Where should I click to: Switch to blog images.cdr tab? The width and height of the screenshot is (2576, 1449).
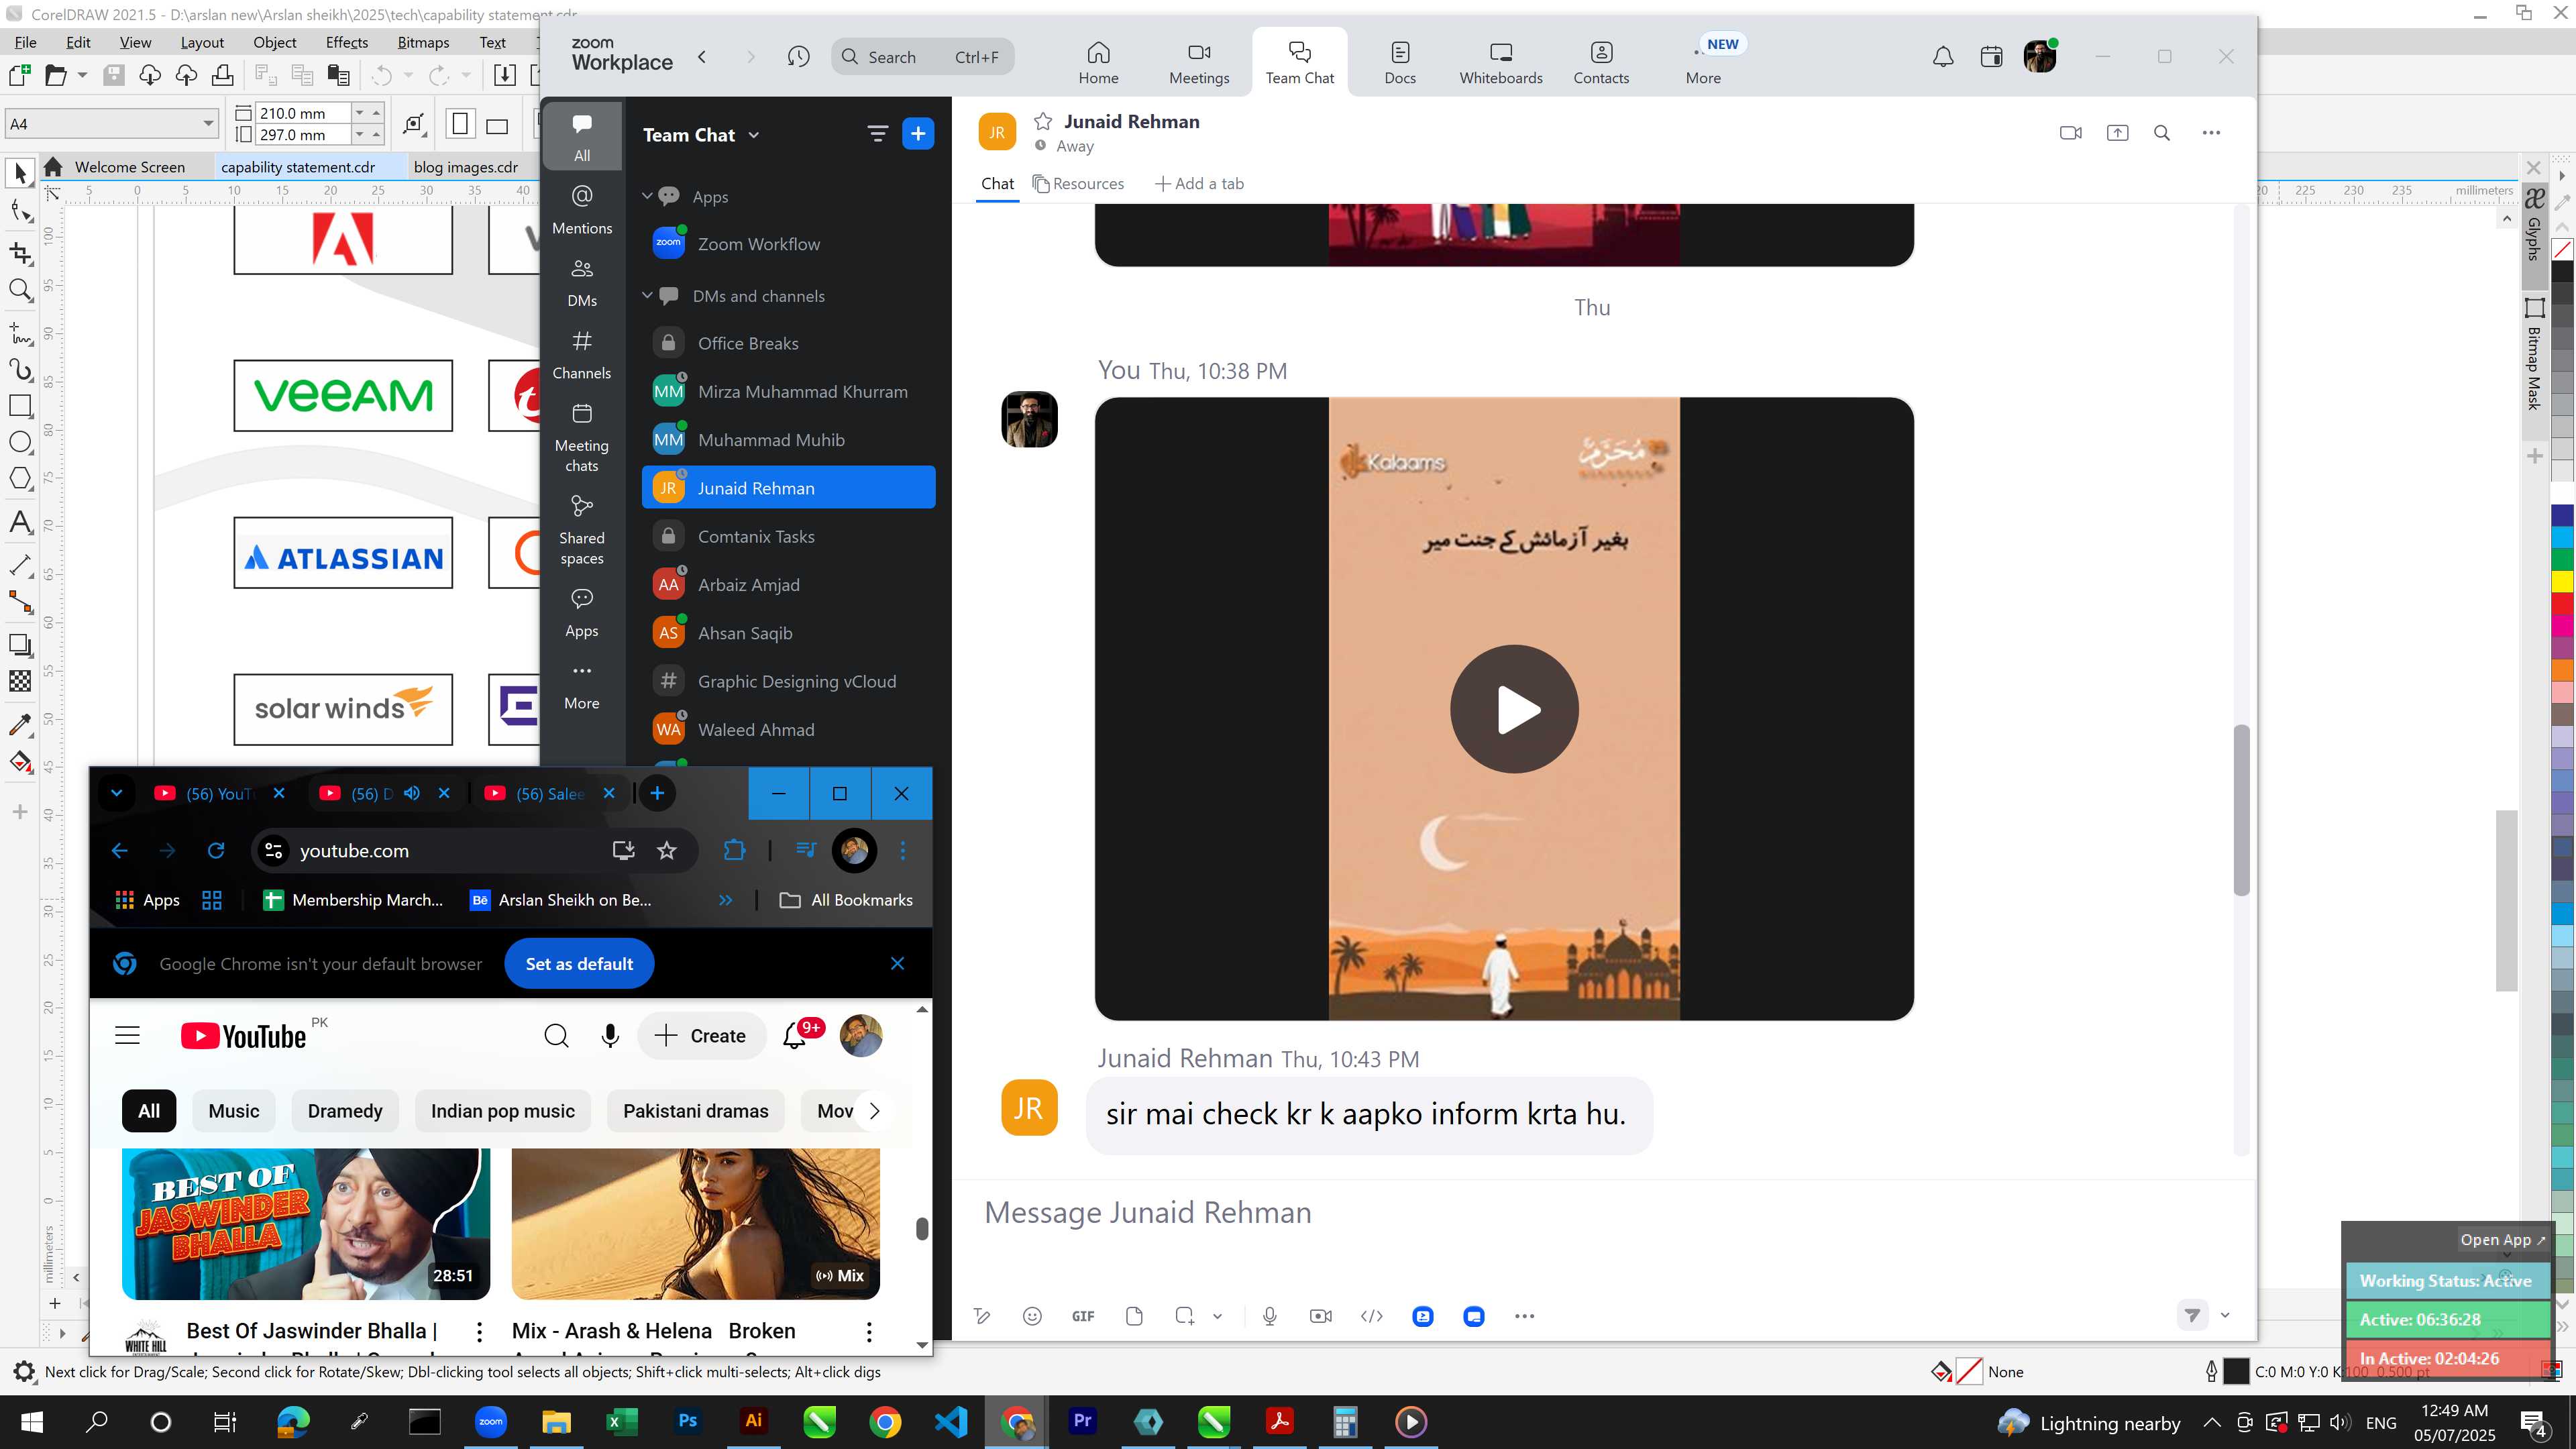click(466, 167)
